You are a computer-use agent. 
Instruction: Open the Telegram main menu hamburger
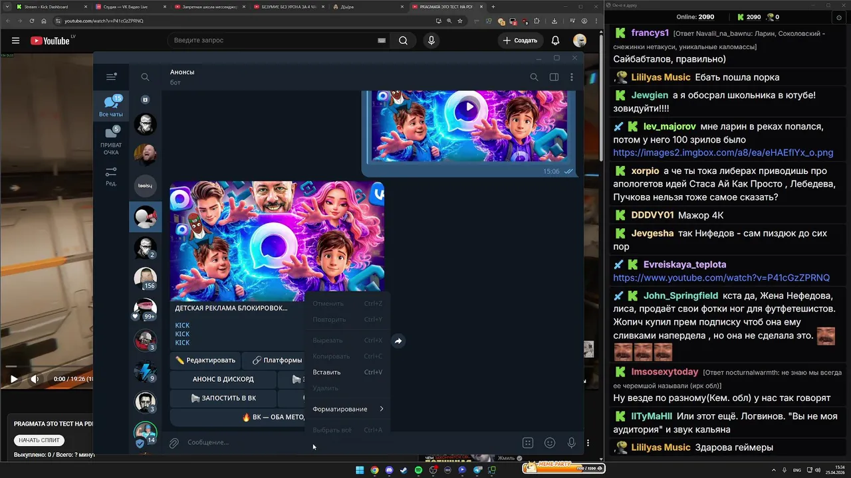(111, 77)
